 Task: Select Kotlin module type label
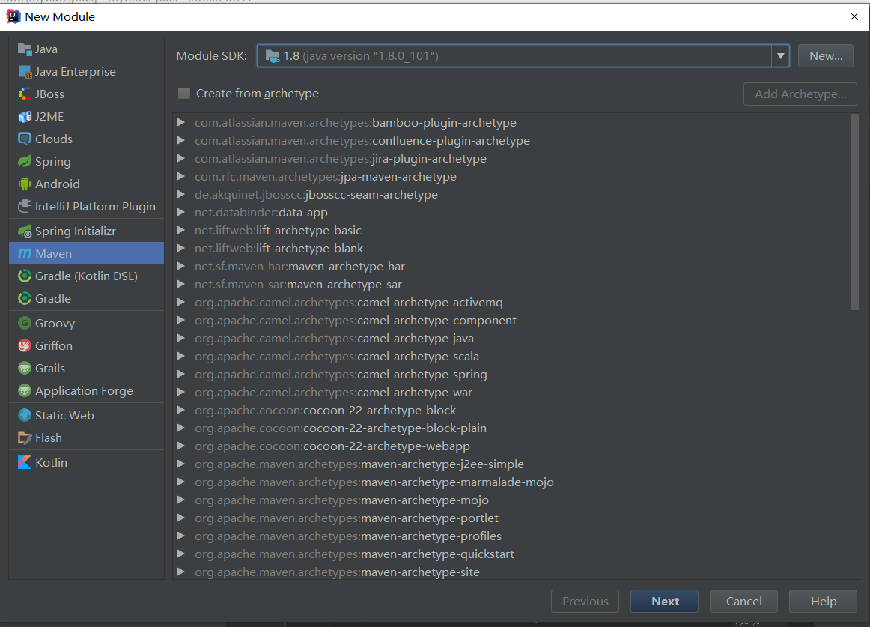pyautogui.click(x=51, y=462)
